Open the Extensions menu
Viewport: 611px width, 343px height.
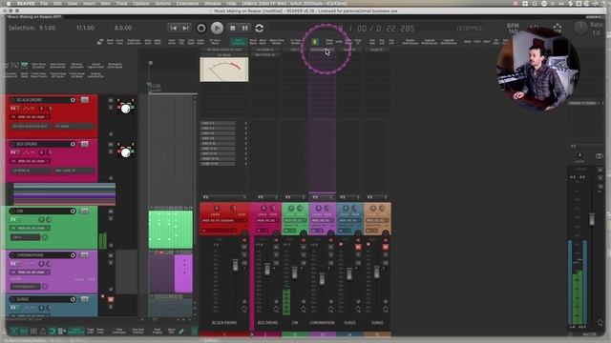(187, 3)
